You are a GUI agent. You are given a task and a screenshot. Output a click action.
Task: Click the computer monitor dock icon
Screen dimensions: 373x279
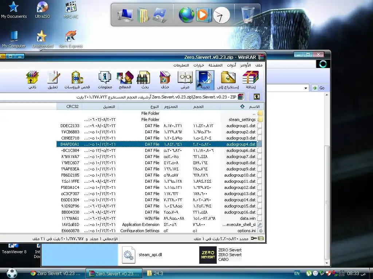pyautogui.click(x=126, y=15)
